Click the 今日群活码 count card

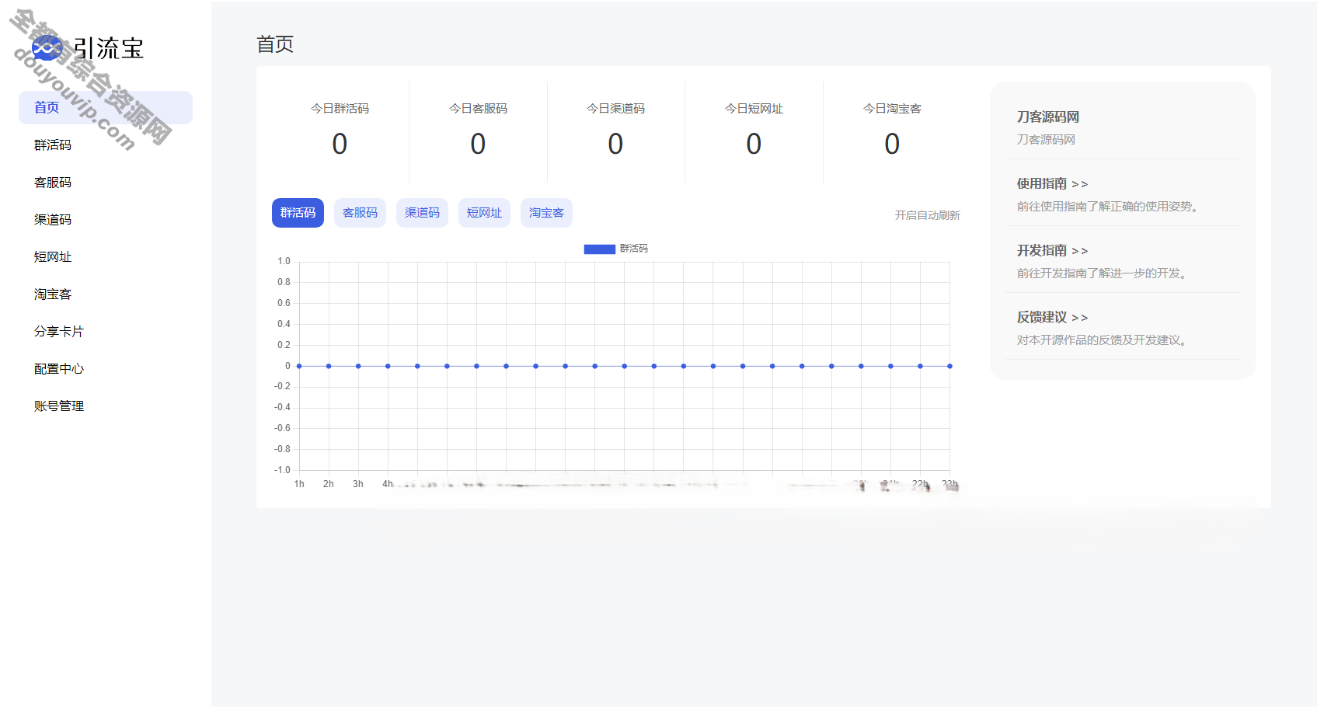[340, 131]
